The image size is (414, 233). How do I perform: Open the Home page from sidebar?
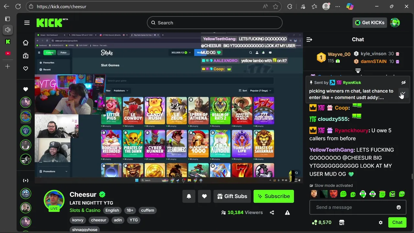[26, 43]
